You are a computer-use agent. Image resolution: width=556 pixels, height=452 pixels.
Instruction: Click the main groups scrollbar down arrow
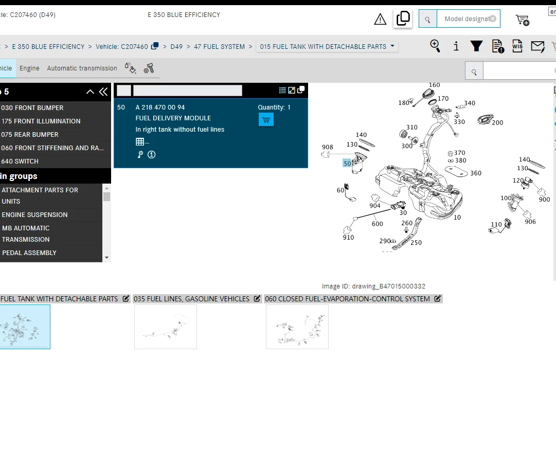coord(107,258)
